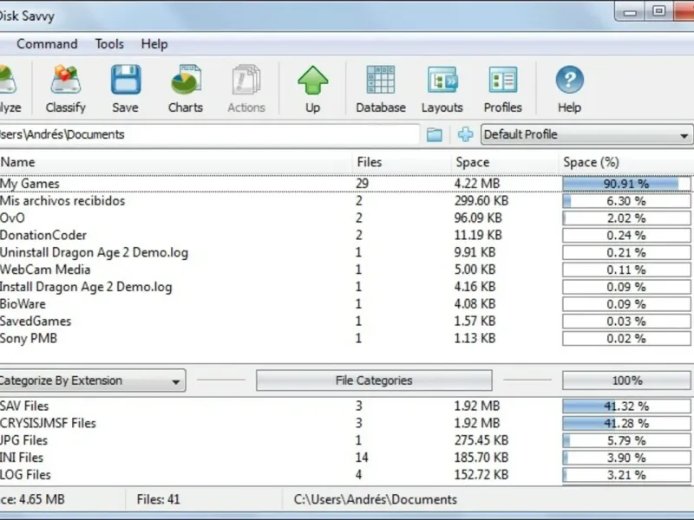Select Uninstall Dragon Age 2 Demo.log

(x=346, y=252)
